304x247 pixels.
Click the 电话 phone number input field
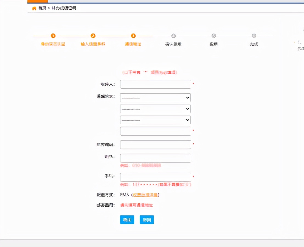155,158
